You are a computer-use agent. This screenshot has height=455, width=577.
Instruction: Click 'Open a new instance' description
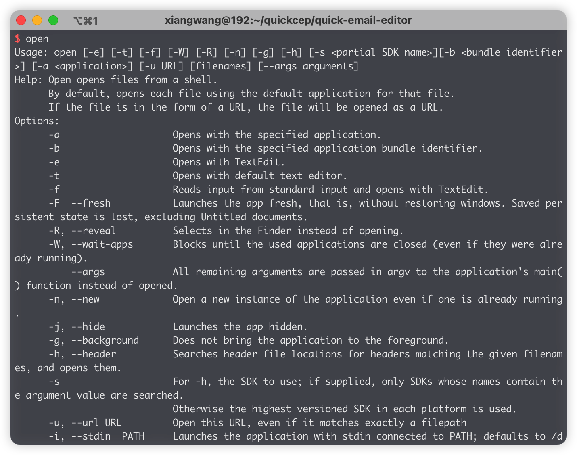pos(367,299)
